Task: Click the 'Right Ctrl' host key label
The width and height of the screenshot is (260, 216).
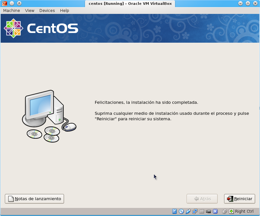Action: [244, 211]
